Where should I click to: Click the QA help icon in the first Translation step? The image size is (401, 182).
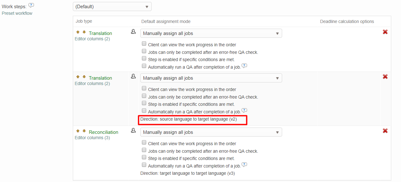pyautogui.click(x=244, y=66)
